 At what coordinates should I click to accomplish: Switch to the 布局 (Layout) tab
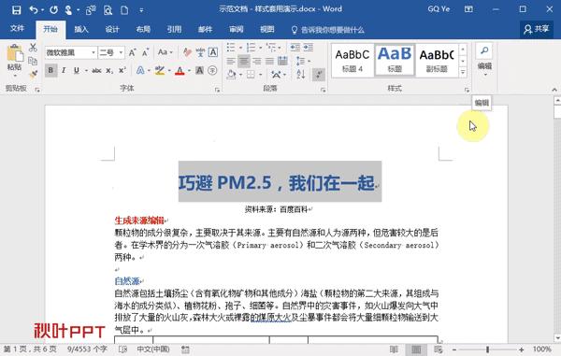[x=143, y=29]
